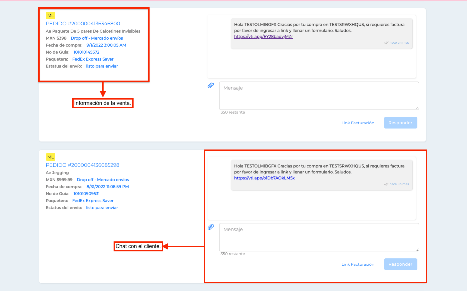This screenshot has width=467, height=291.
Task: Open the vti.app/EY28badvjMZr invoice link
Action: tap(263, 37)
